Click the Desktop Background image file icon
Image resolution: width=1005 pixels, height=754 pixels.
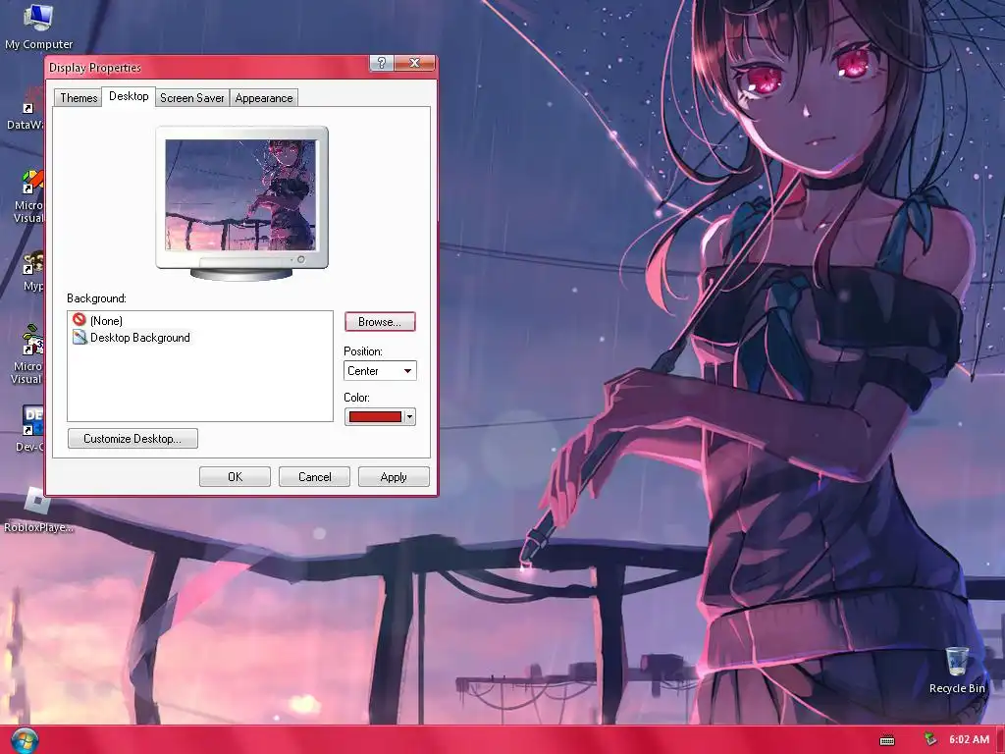(79, 337)
